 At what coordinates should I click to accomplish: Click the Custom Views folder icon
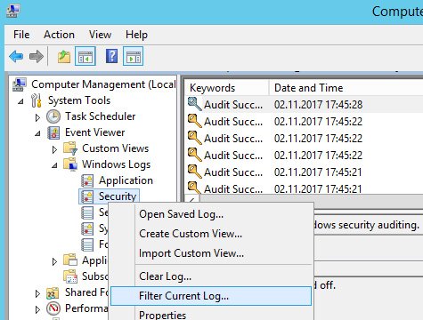click(70, 148)
